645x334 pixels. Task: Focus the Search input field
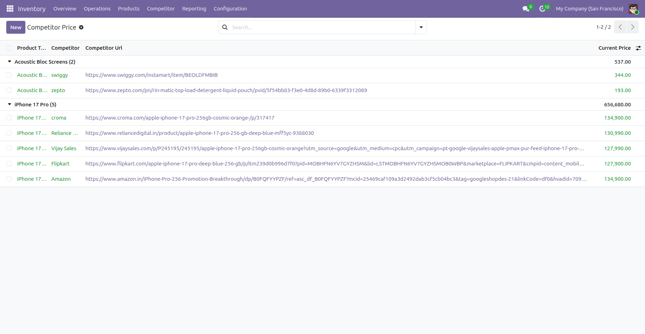pyautogui.click(x=322, y=27)
